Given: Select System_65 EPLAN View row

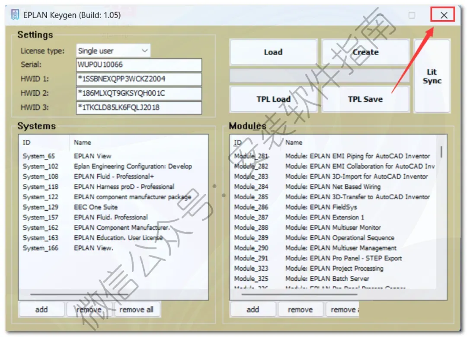Looking at the screenshot, I should [113, 156].
